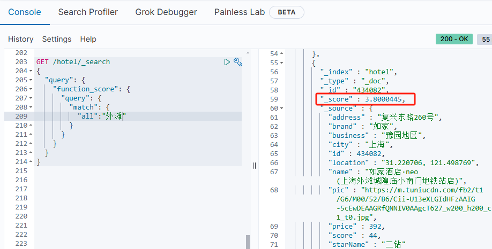
Task: Click the "price" : 392 line
Action: (356, 226)
